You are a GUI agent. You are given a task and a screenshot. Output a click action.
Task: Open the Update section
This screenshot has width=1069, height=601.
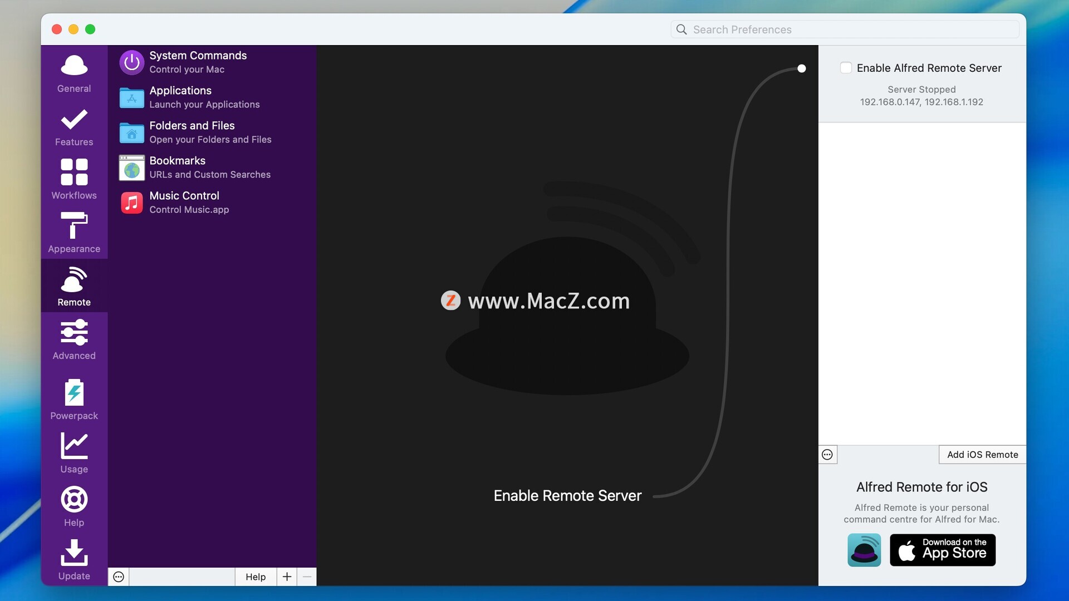click(x=74, y=559)
